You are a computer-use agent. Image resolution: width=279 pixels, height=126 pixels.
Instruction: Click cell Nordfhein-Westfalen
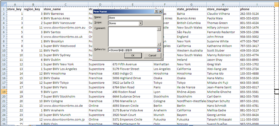191,101
